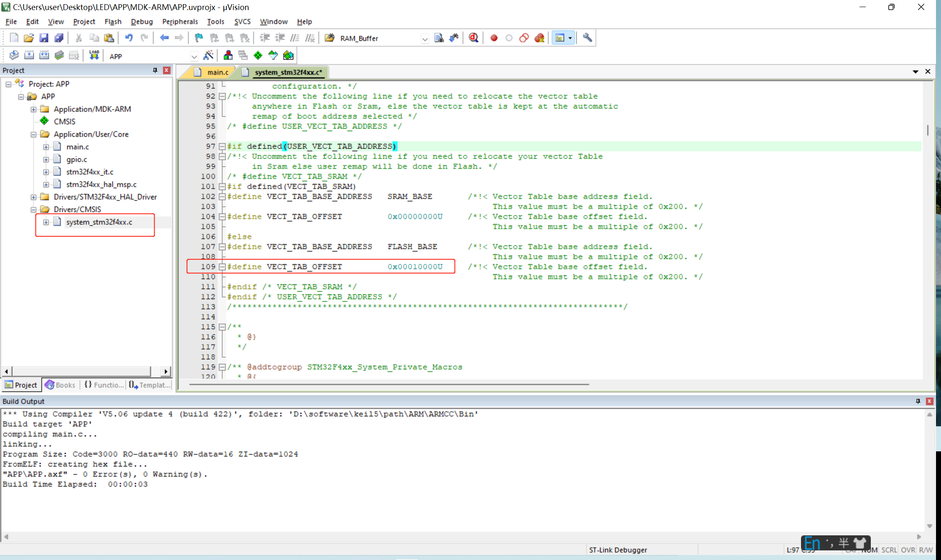Viewport: 941px width, 560px height.
Task: Pin the Build Output window
Action: click(x=918, y=401)
